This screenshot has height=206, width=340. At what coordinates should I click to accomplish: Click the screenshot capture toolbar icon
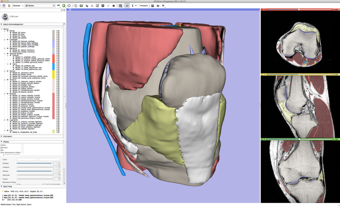(x=153, y=6)
